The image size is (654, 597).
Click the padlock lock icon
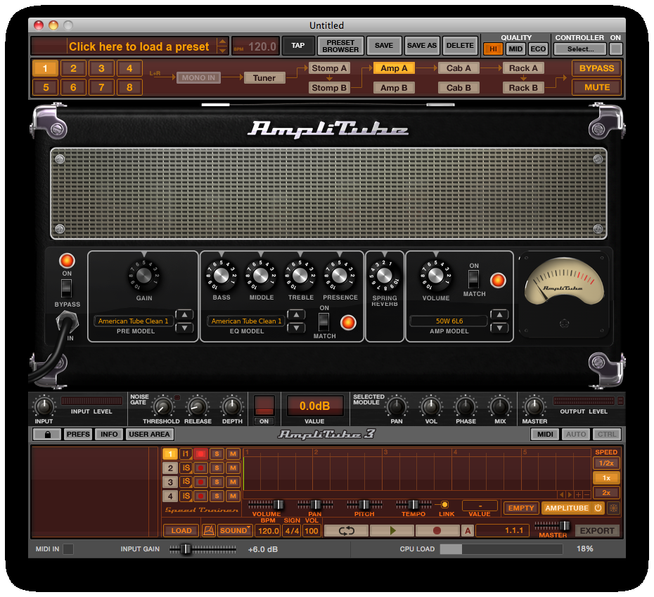[46, 434]
